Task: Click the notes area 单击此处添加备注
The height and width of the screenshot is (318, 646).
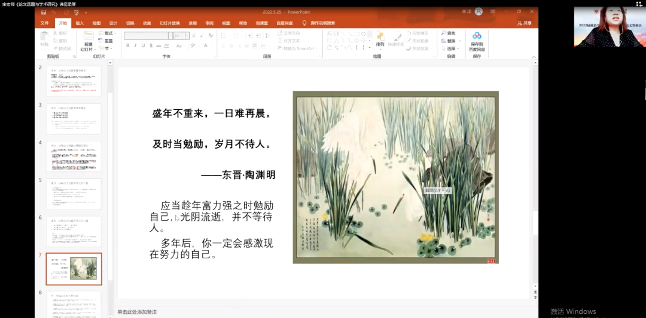Action: (x=137, y=312)
